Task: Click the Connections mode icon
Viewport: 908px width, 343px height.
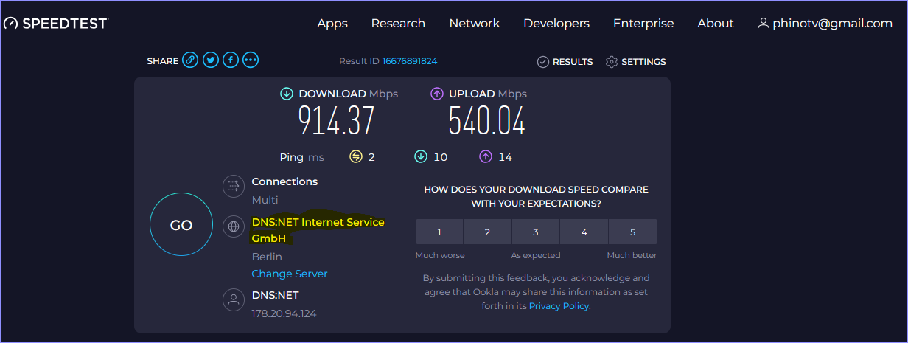Action: click(x=234, y=186)
